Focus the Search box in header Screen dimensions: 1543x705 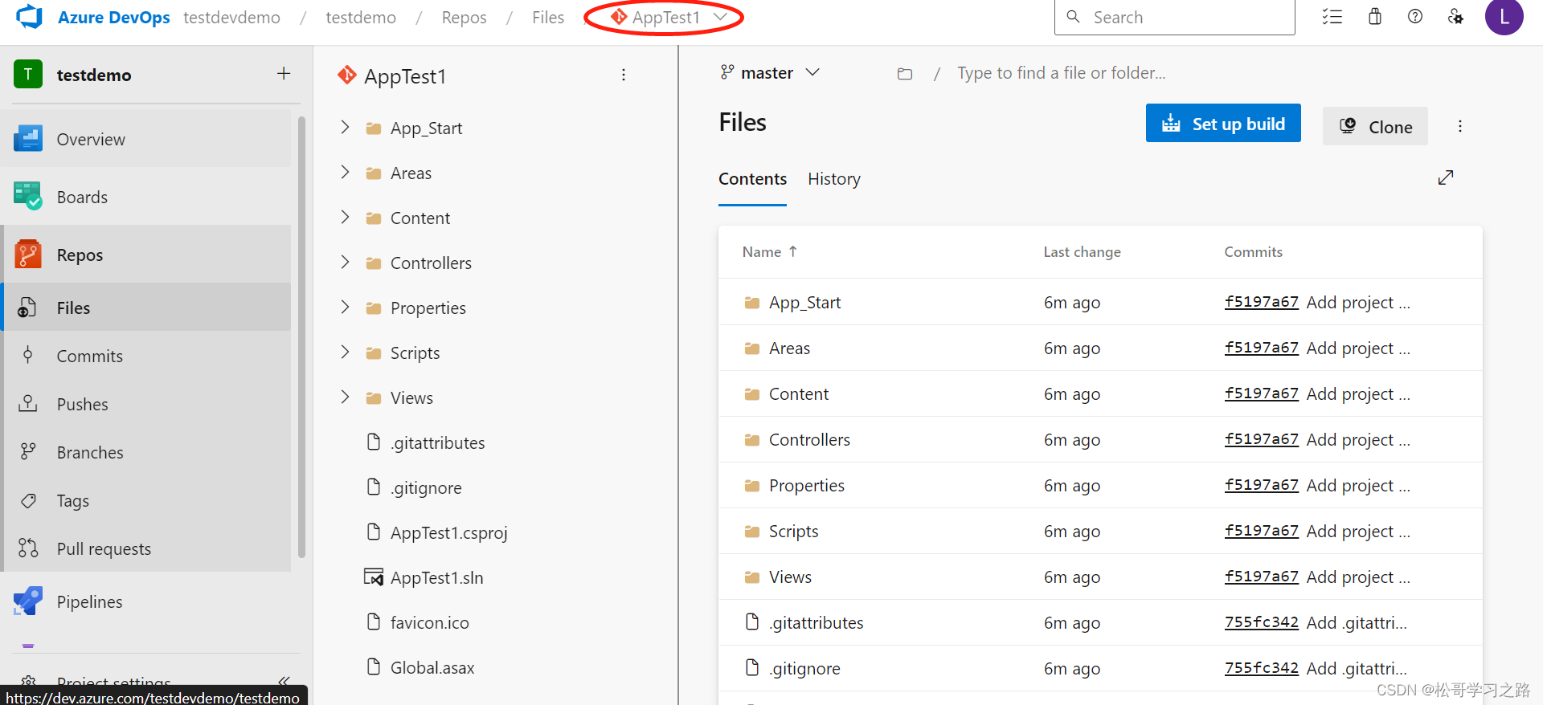(x=1175, y=17)
